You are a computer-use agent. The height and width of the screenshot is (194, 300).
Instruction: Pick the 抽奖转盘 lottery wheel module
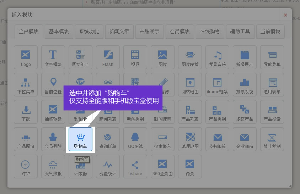coord(53,112)
